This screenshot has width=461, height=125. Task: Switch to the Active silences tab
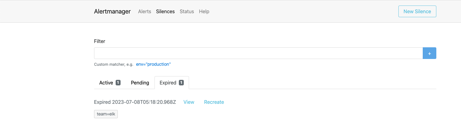[x=106, y=83]
